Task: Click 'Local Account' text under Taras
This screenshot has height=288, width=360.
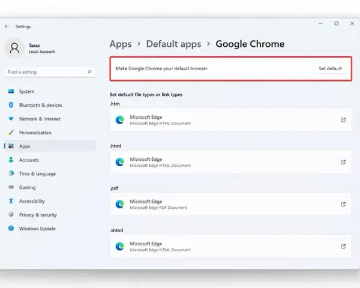Action: pos(42,52)
